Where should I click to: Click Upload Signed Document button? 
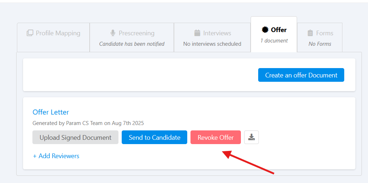tap(75, 137)
